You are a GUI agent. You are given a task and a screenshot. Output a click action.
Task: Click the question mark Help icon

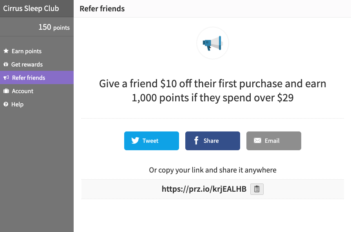pyautogui.click(x=6, y=104)
